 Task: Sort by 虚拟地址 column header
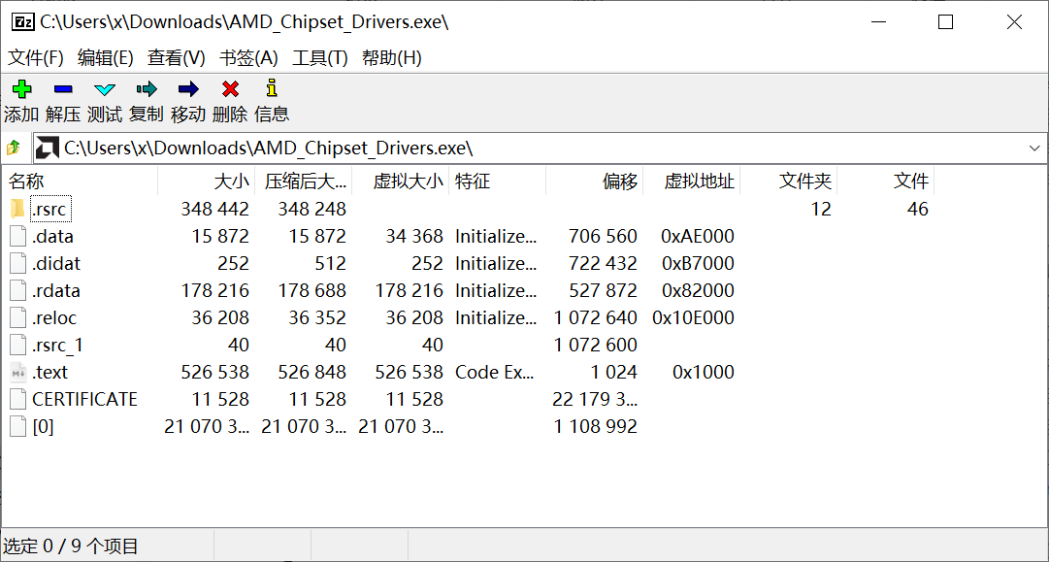click(691, 181)
